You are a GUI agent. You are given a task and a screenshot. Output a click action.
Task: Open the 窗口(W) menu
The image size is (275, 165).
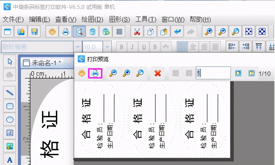coord(173,19)
